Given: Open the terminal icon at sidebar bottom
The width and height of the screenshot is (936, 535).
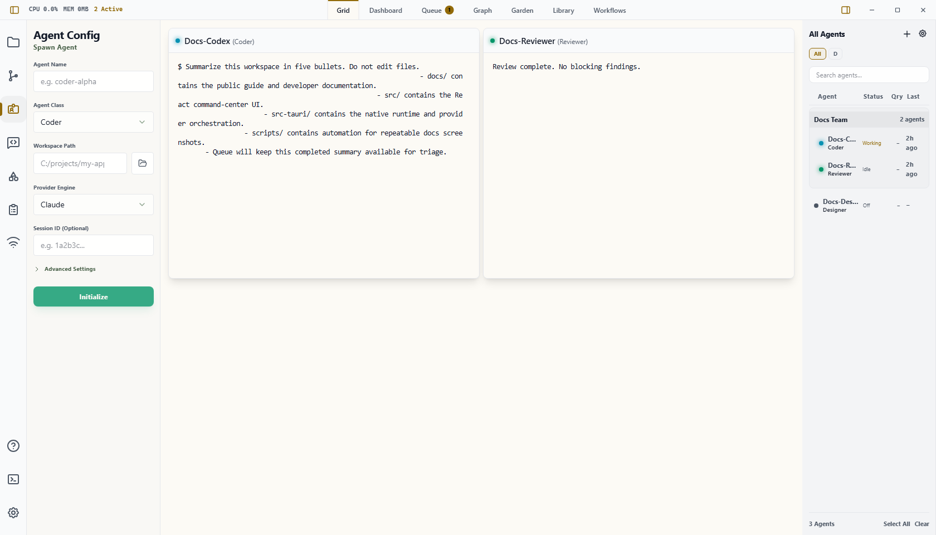Looking at the screenshot, I should 13,479.
